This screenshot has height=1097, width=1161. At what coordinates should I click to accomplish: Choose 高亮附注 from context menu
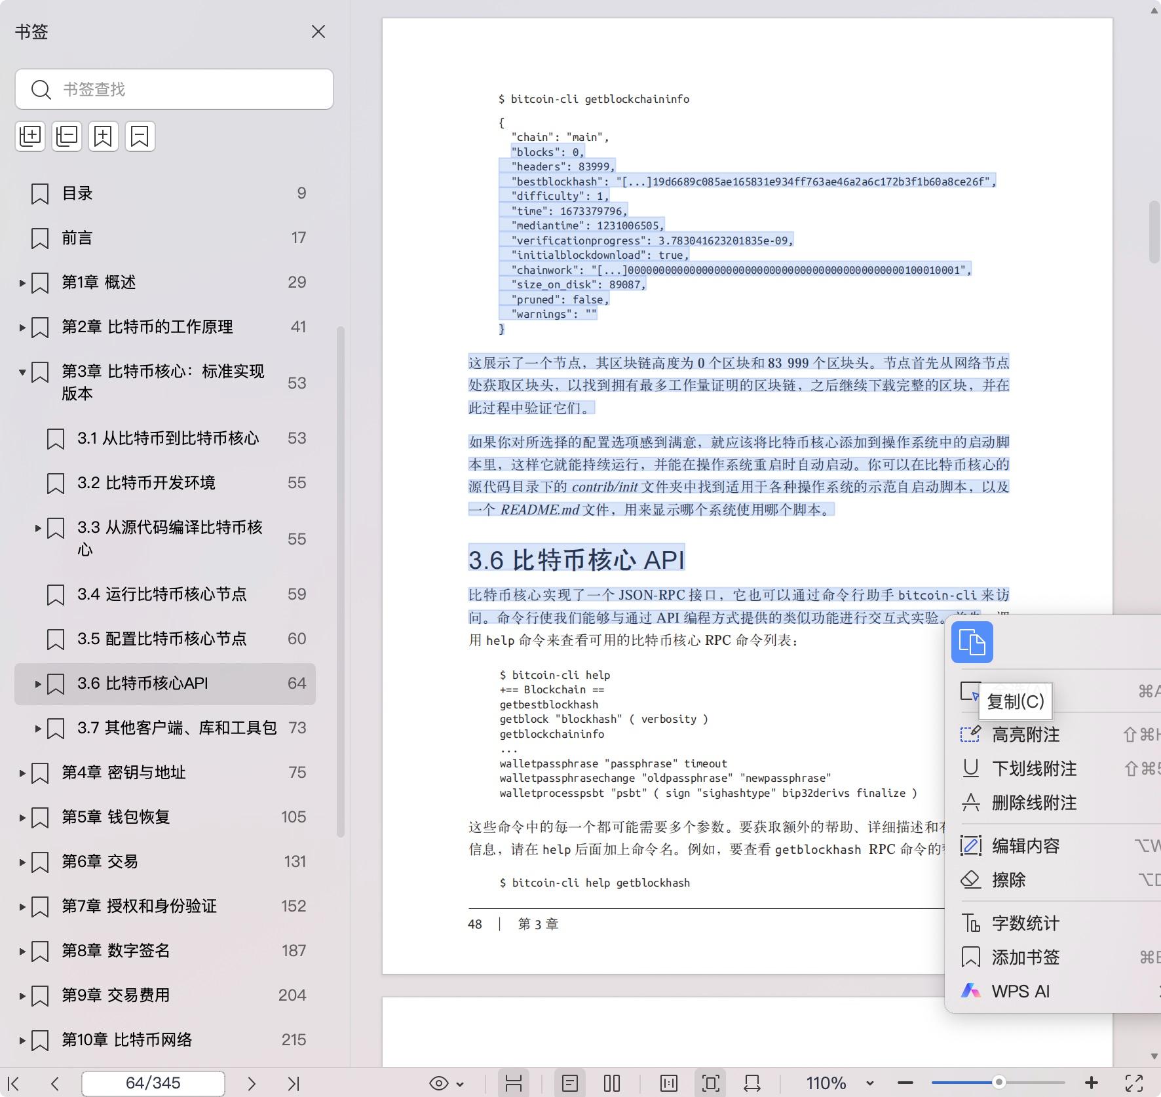click(1025, 735)
